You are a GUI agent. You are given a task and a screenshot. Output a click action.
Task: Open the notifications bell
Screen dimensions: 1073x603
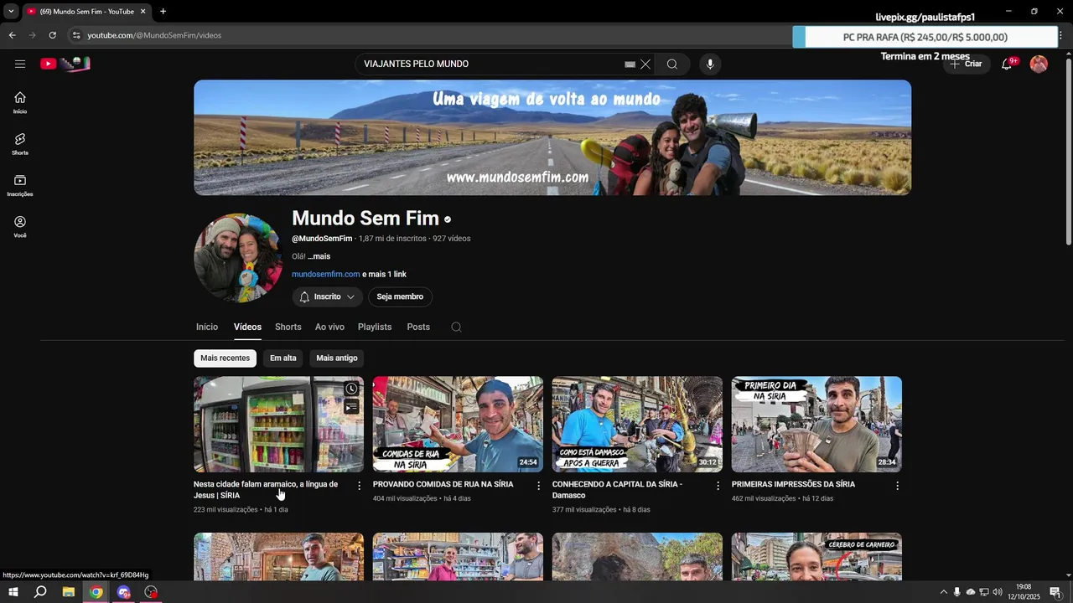click(x=1007, y=64)
